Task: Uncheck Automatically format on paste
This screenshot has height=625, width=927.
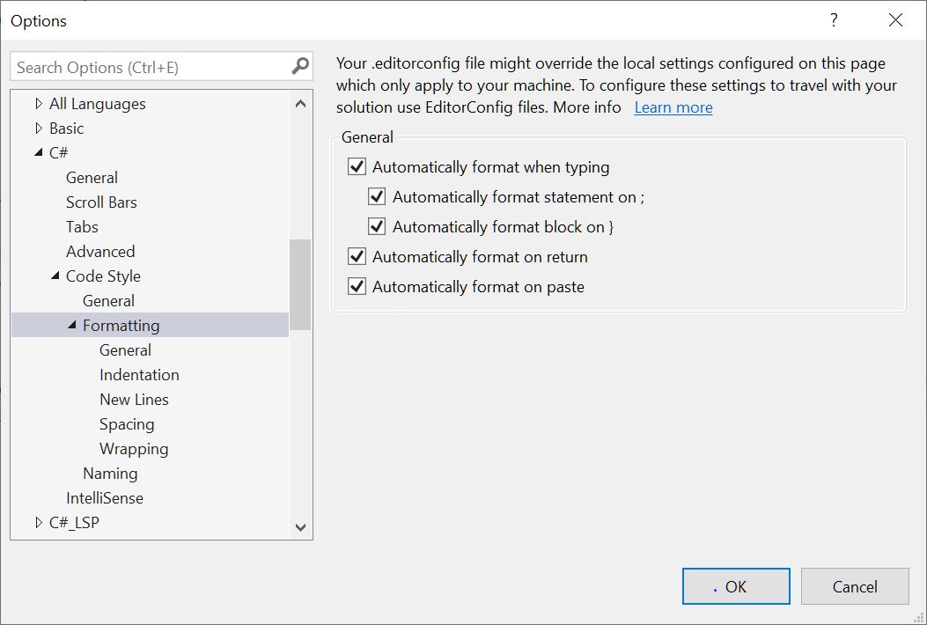Action: click(357, 287)
